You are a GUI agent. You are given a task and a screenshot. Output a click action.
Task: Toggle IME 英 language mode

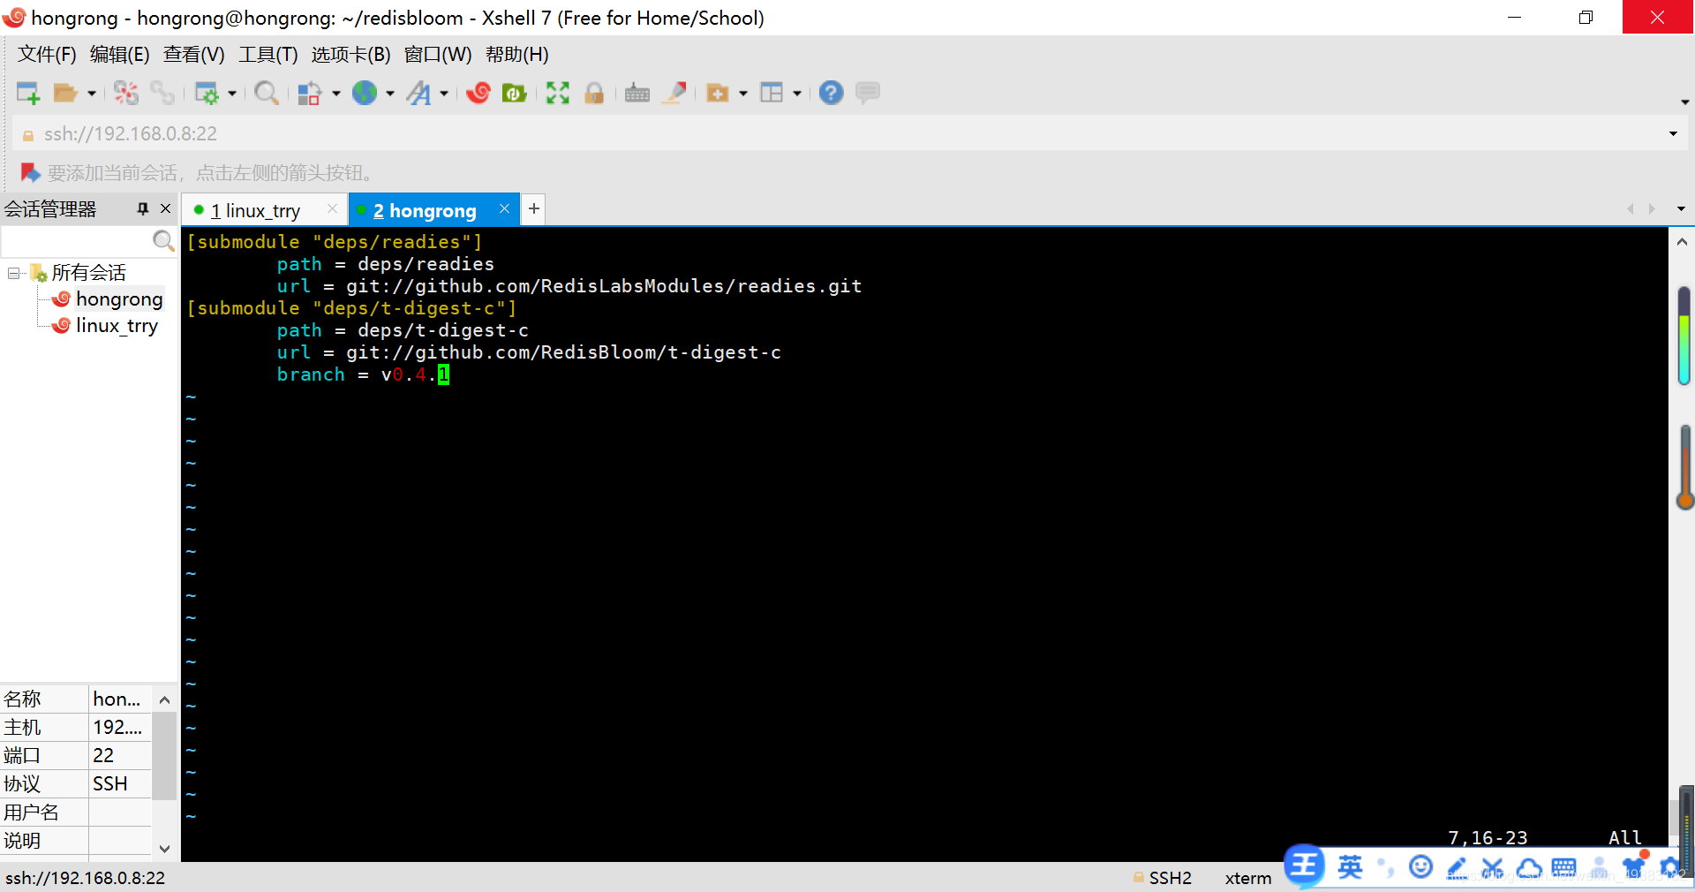tap(1349, 867)
